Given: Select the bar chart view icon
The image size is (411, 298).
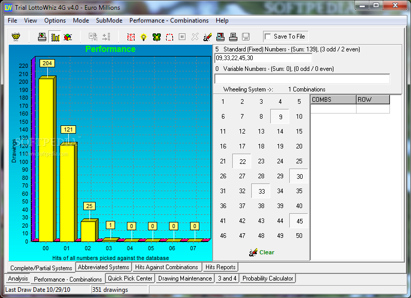Looking at the screenshot, I should click(55, 37).
